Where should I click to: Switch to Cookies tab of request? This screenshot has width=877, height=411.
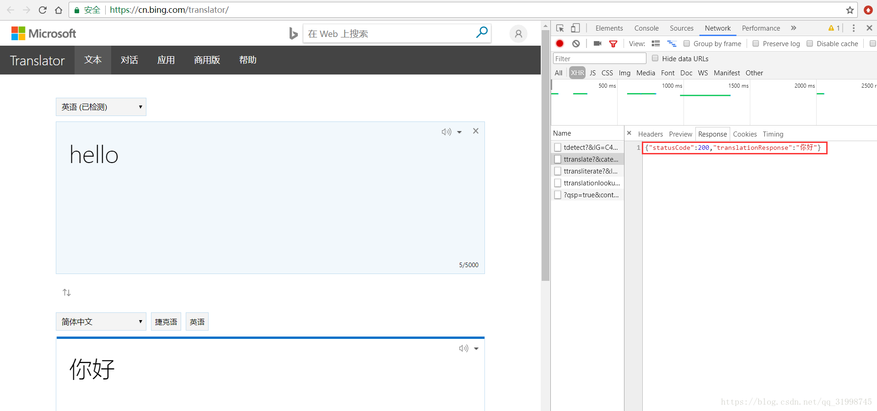tap(745, 134)
